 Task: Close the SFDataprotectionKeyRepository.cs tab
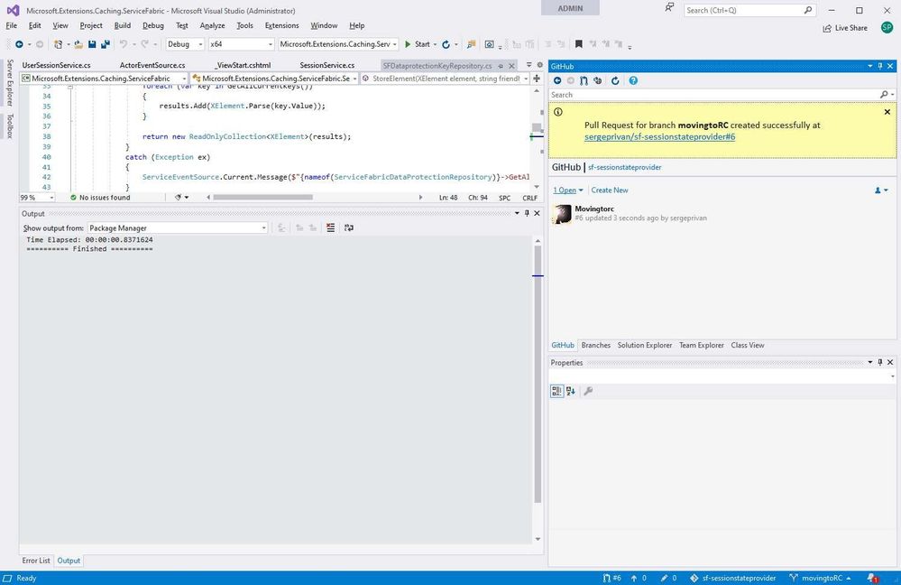click(511, 66)
